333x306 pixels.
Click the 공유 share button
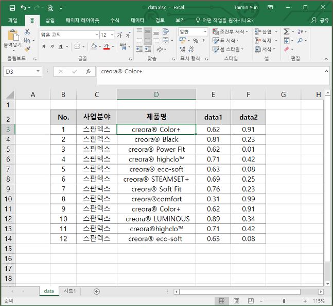click(x=320, y=20)
